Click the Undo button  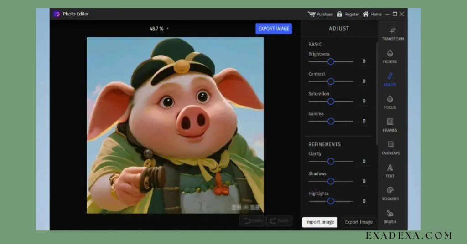(253, 221)
